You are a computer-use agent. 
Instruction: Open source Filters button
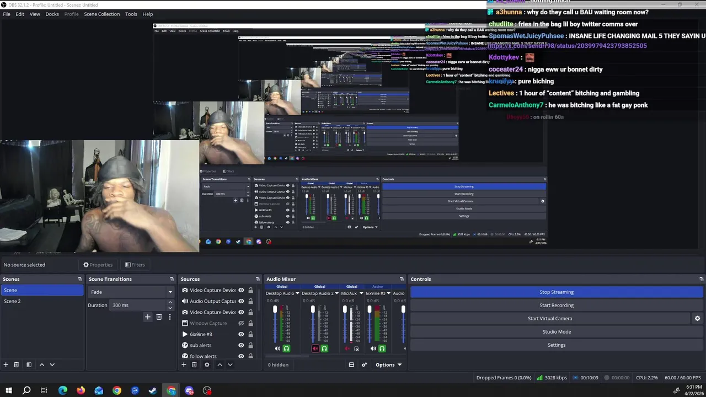135,265
